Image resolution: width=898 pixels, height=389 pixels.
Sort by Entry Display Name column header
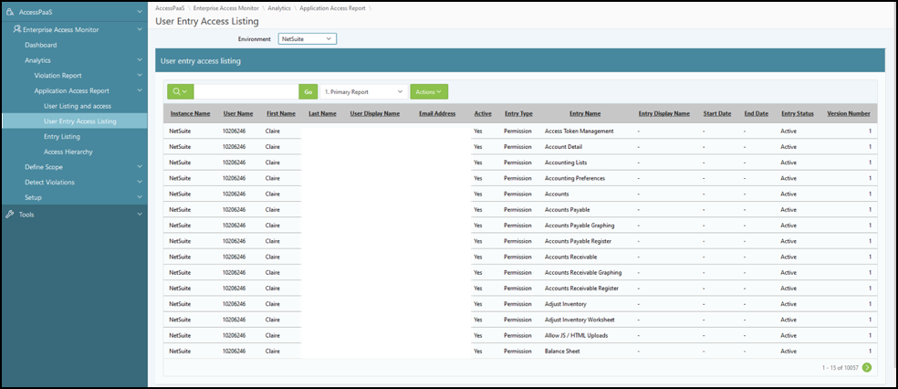tap(663, 113)
